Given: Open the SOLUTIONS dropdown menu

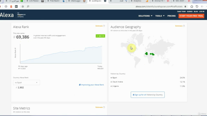Looking at the screenshot, I should pyautogui.click(x=145, y=16).
